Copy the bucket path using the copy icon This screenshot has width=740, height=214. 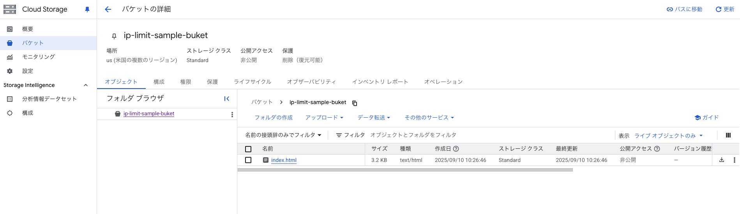tap(355, 103)
